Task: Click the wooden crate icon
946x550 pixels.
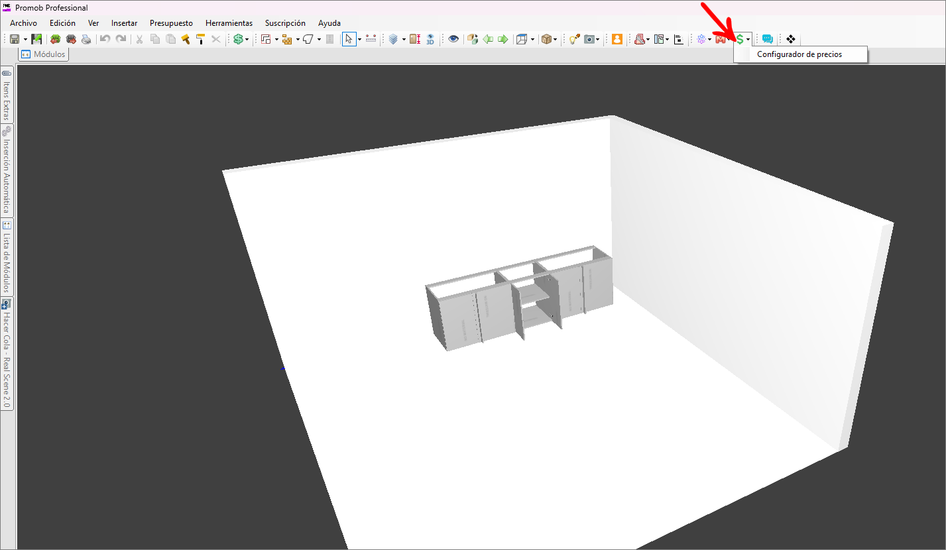Action: 546,40
